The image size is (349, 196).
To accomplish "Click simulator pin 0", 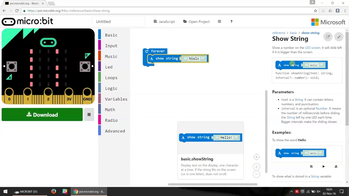I will tap(9, 96).
